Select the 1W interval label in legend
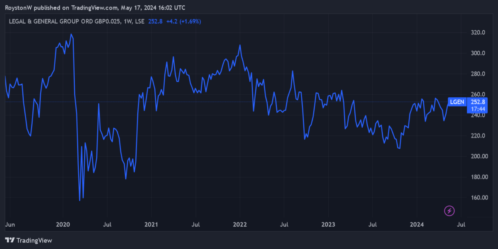The height and width of the screenshot is (249, 498). 126,21
